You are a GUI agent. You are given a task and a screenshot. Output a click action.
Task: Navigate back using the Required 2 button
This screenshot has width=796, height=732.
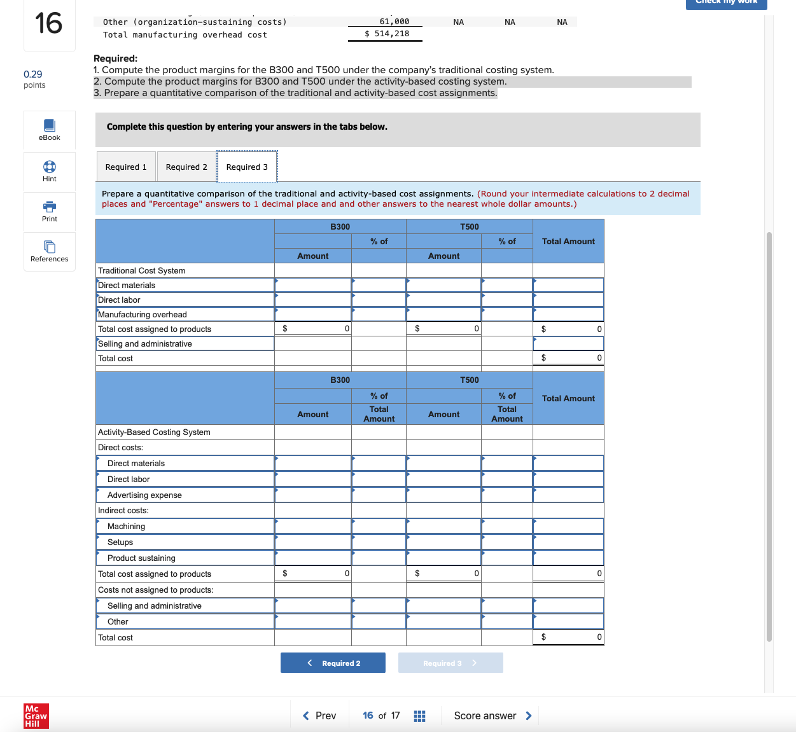pyautogui.click(x=333, y=662)
